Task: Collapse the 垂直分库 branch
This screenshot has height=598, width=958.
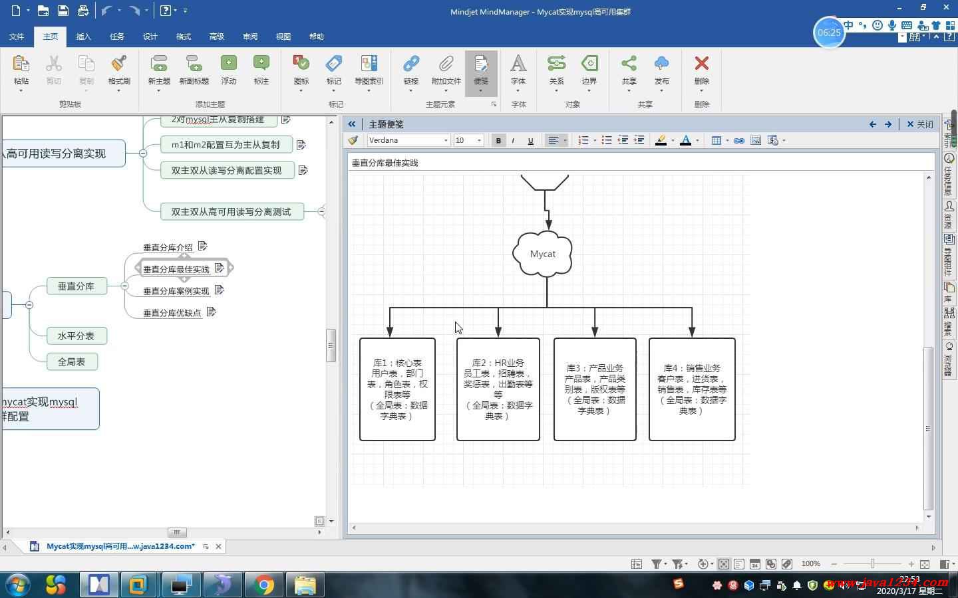Action: pos(124,286)
